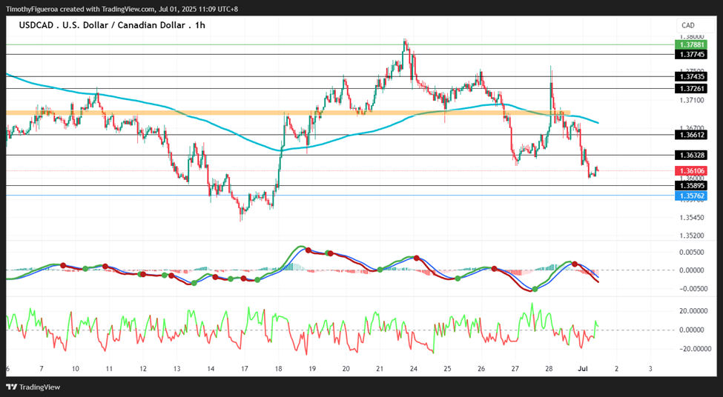Click the 1.35895 price level label

690,186
